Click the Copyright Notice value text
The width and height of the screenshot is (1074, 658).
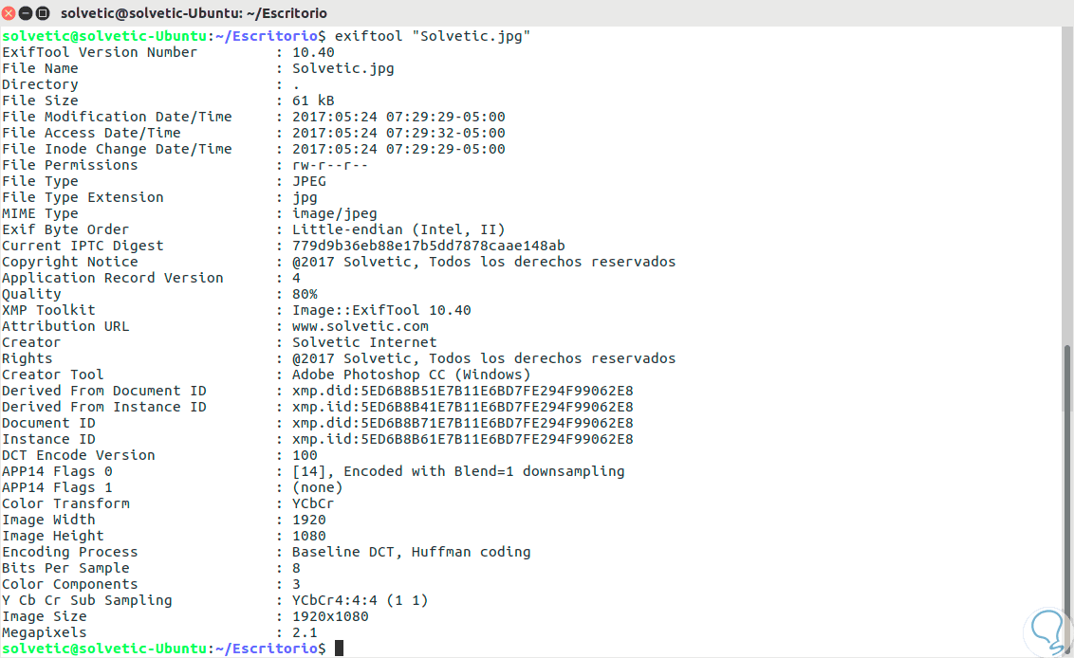(x=484, y=262)
